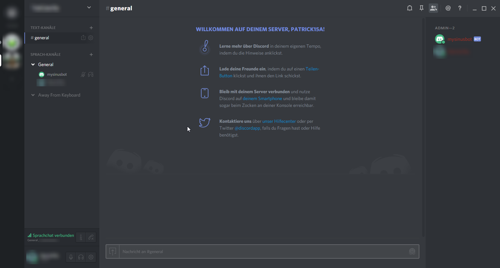Open emoji picker in message box
The image size is (500, 268).
412,251
